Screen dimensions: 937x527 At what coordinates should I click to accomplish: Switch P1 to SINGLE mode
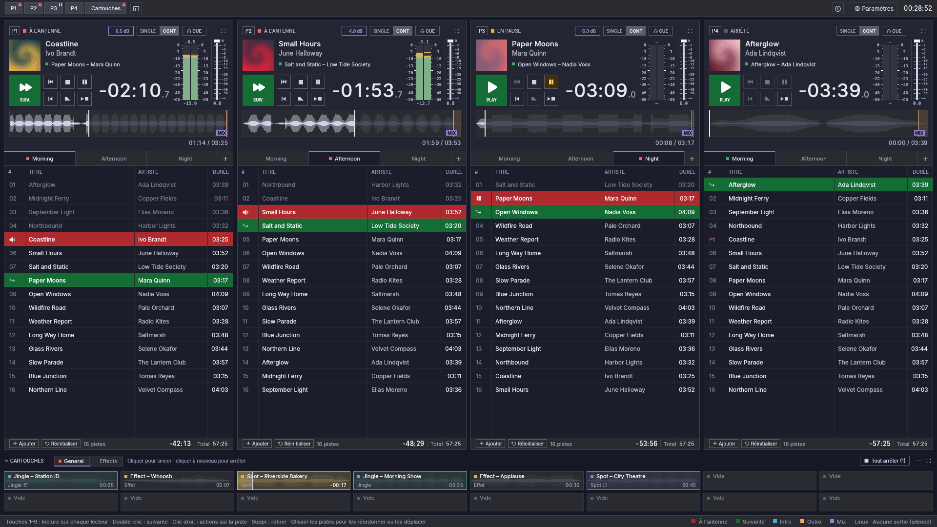coord(148,31)
